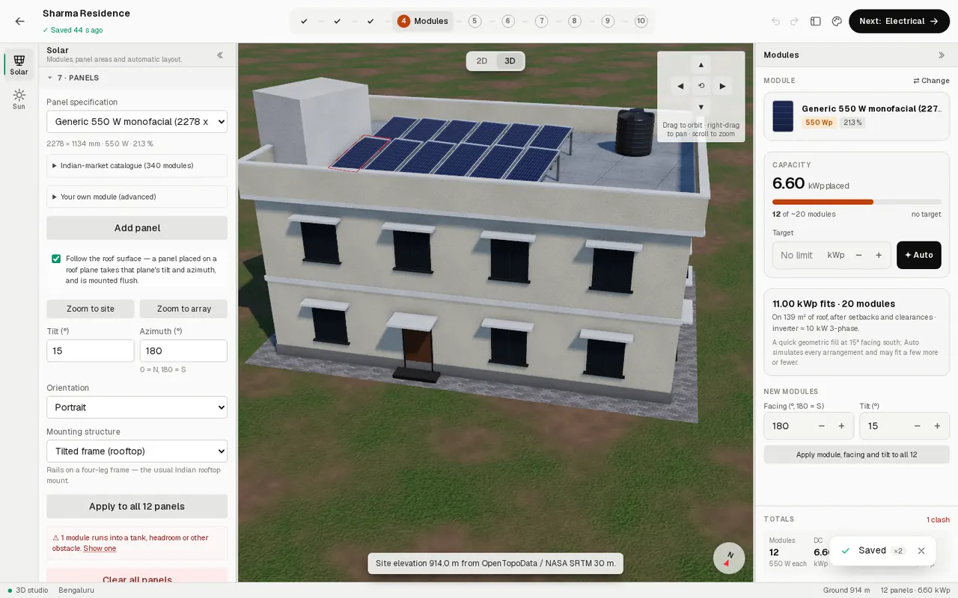Click the Auto layout button
The image size is (958, 598).
[919, 256]
